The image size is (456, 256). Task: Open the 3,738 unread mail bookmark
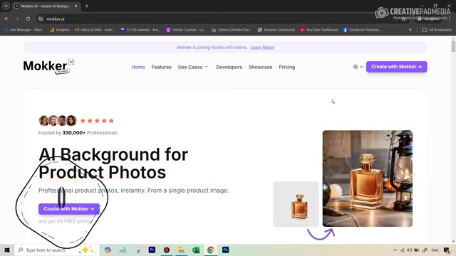click(x=140, y=30)
